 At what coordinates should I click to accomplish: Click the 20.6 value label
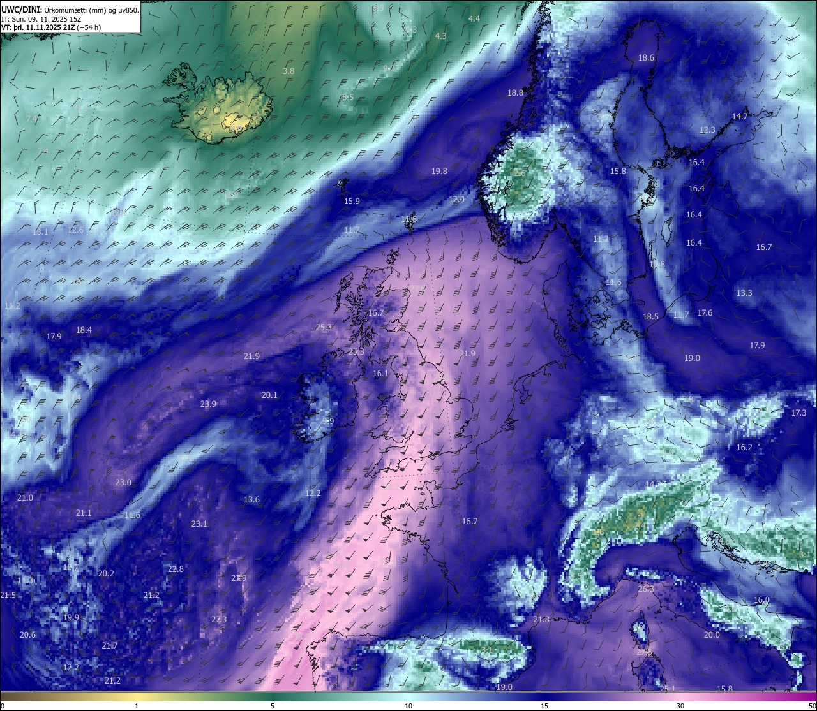pos(27,635)
